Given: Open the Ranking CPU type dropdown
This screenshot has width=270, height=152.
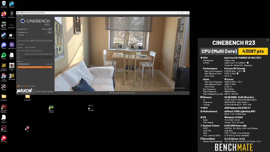Looking at the screenshot, I should (24, 64).
